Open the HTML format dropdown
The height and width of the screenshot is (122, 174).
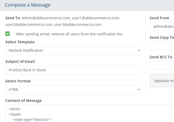pyautogui.click(x=73, y=90)
